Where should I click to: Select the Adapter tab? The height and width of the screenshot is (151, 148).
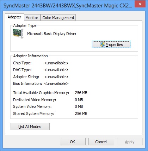click(14, 17)
